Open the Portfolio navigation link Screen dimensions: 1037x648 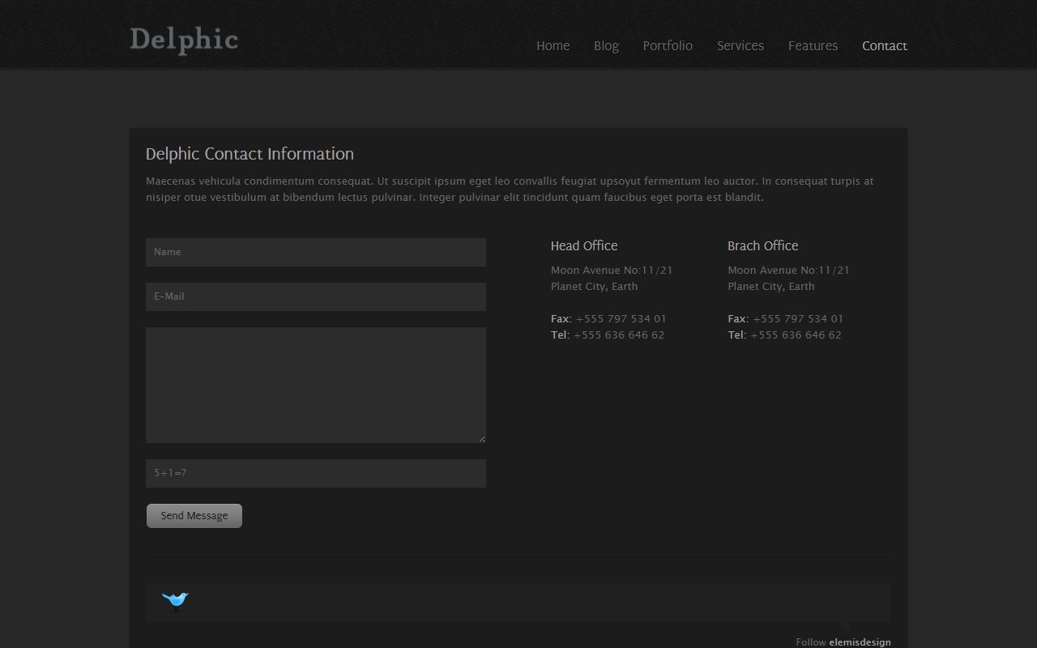tap(668, 46)
